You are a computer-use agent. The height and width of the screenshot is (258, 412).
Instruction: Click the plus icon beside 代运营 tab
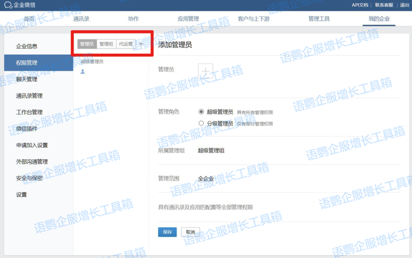point(141,44)
